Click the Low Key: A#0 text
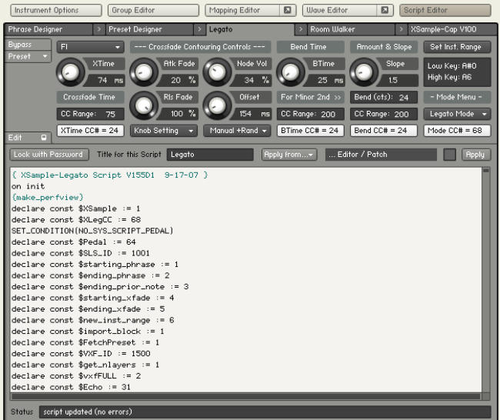 point(452,66)
